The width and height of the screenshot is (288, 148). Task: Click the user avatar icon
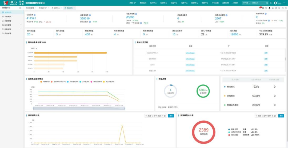point(275,3)
